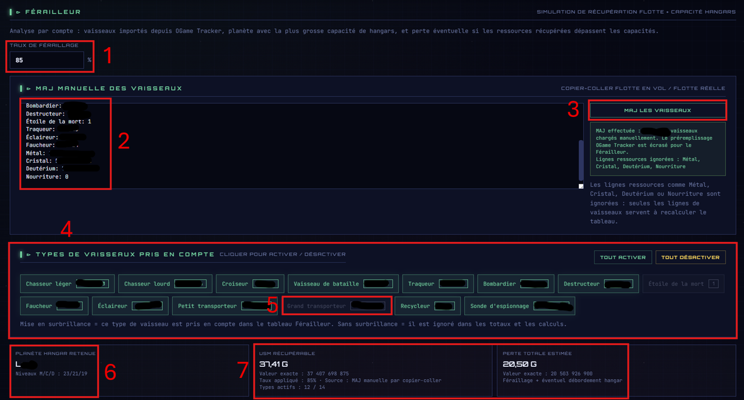Click the count box in Étoile de la mort chip
Viewport: 744px width, 400px height.
point(714,284)
